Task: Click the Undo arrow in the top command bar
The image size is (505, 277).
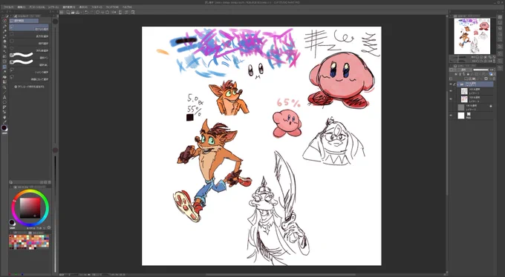Action: pos(86,12)
